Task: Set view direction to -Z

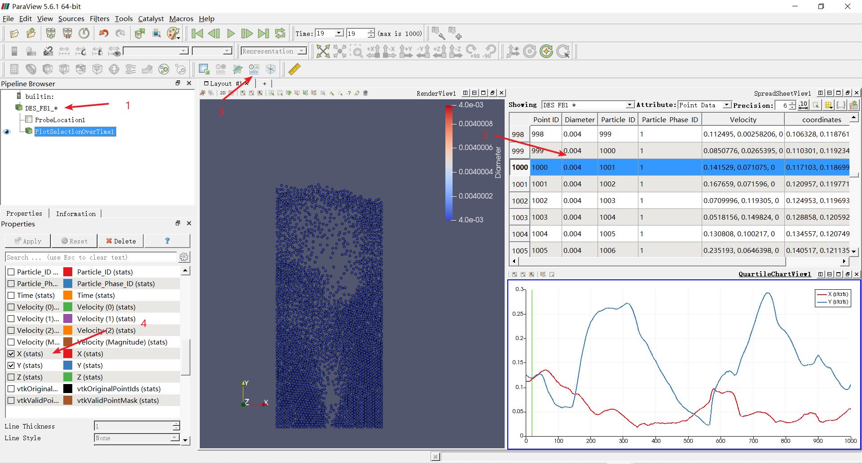Action: pos(456,51)
